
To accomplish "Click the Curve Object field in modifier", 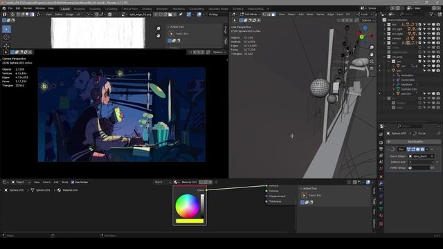I will [421, 156].
